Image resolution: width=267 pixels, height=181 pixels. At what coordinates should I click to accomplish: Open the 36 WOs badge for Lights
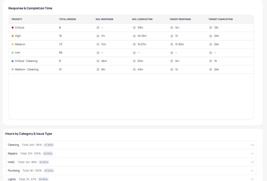pyautogui.click(x=43, y=179)
